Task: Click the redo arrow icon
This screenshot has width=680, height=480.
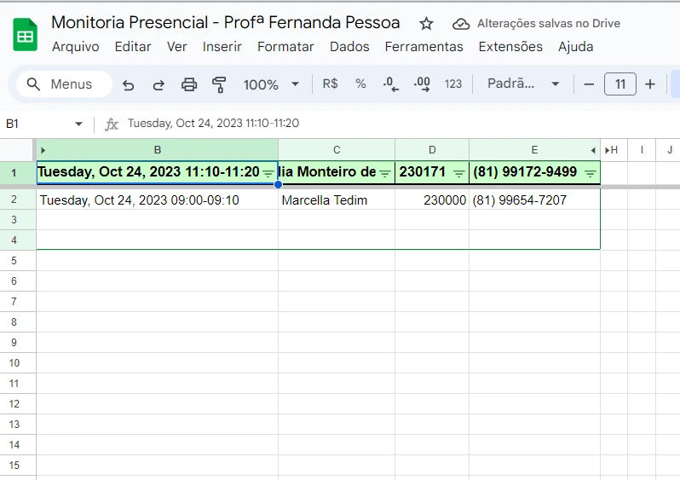Action: point(158,84)
